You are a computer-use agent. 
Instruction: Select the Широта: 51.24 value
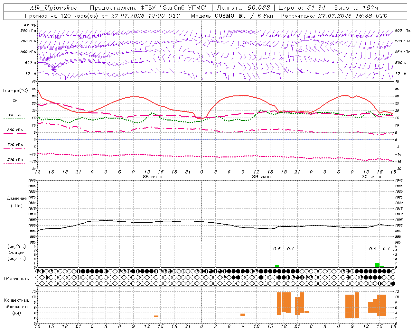[302, 8]
